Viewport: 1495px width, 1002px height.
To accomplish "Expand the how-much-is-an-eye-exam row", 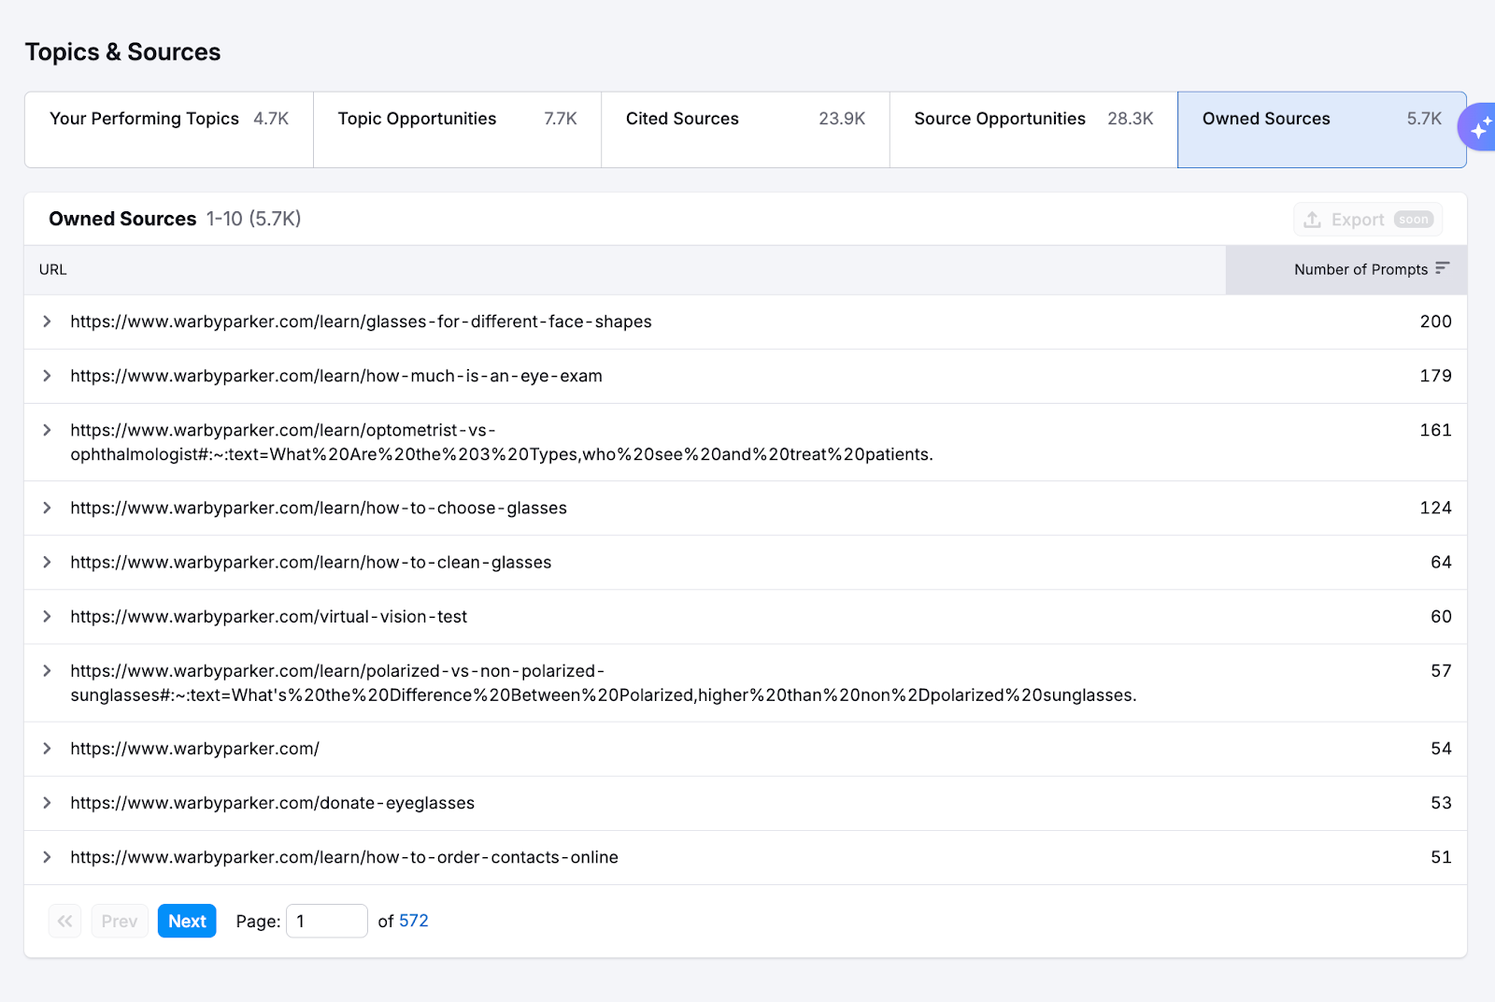I will (47, 376).
